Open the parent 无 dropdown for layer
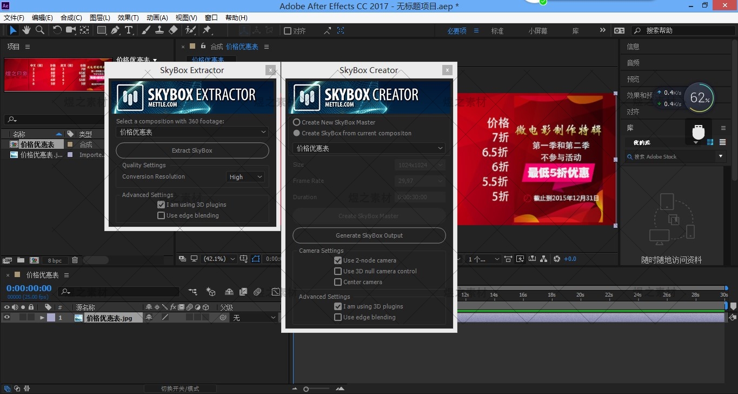Screen dimensions: 738x394 pyautogui.click(x=254, y=318)
